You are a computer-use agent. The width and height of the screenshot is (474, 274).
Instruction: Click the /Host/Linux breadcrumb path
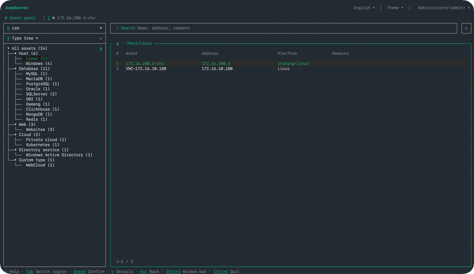click(x=139, y=44)
